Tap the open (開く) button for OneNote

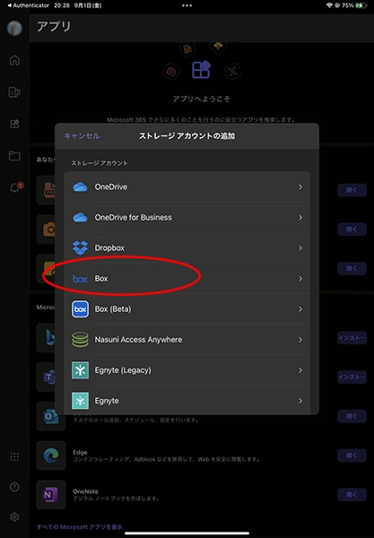click(352, 494)
